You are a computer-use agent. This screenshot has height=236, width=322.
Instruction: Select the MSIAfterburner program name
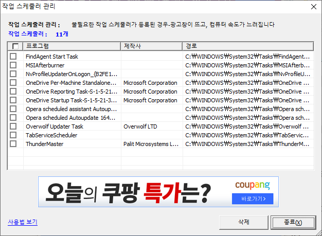[x=45, y=65]
